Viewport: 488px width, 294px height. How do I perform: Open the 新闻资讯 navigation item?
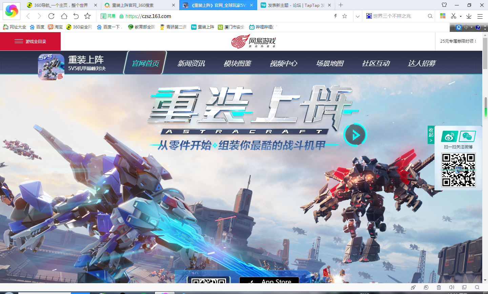point(191,63)
